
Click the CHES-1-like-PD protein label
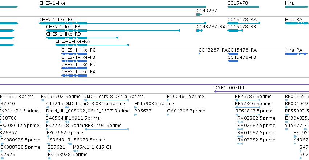click(78, 65)
